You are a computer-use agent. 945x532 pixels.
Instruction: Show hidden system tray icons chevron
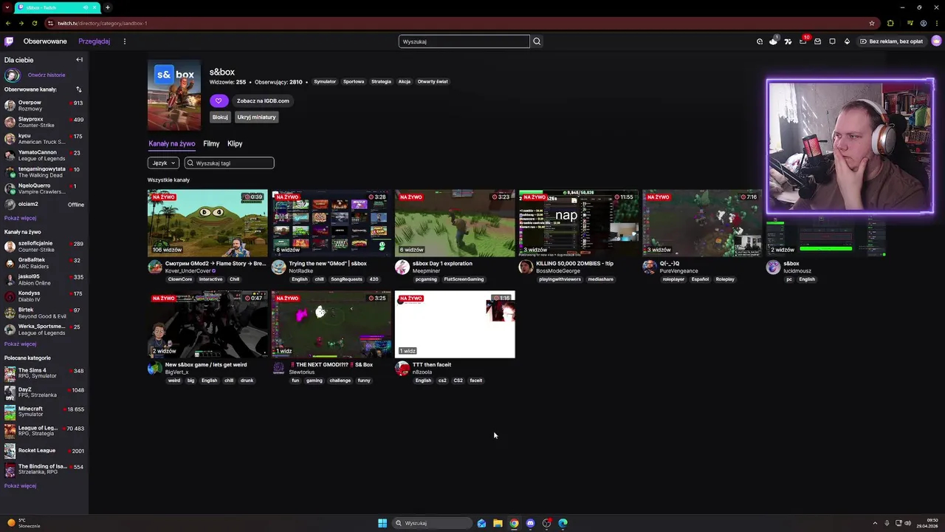875,523
